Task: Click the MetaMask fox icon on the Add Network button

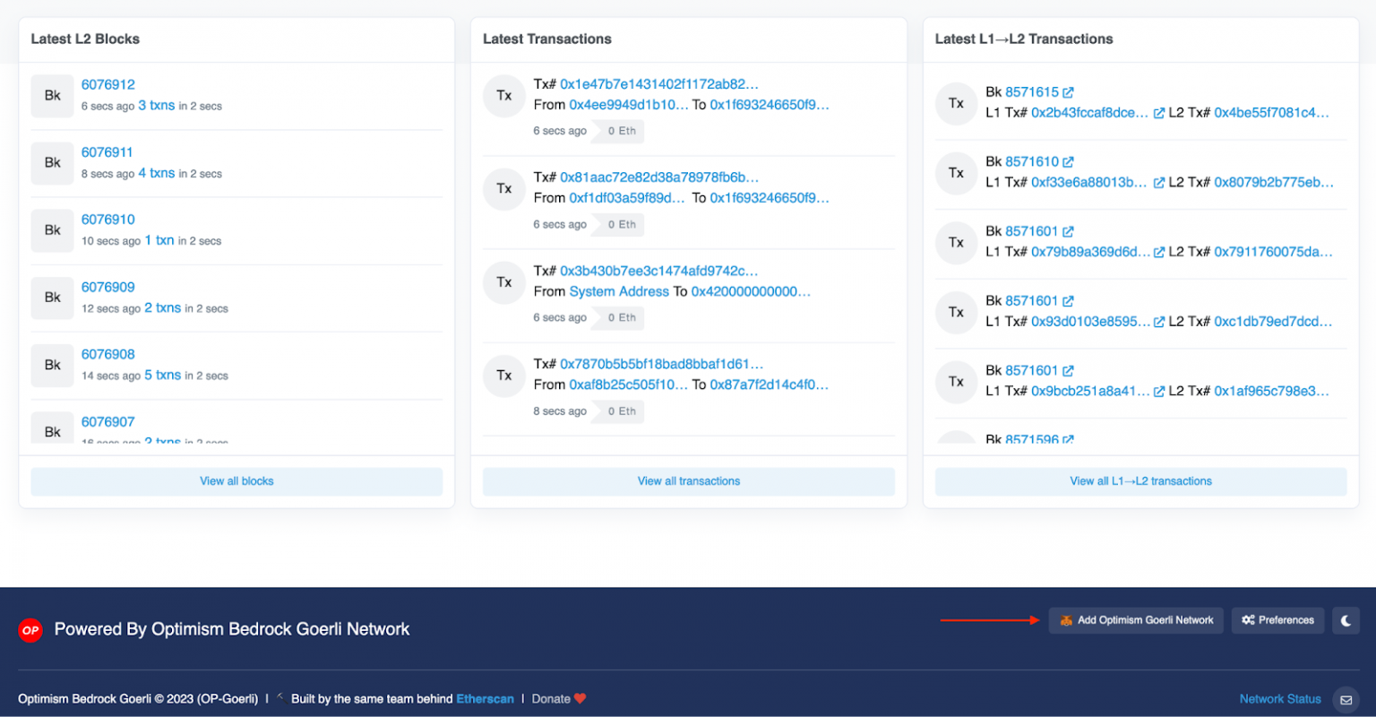Action: 1067,620
